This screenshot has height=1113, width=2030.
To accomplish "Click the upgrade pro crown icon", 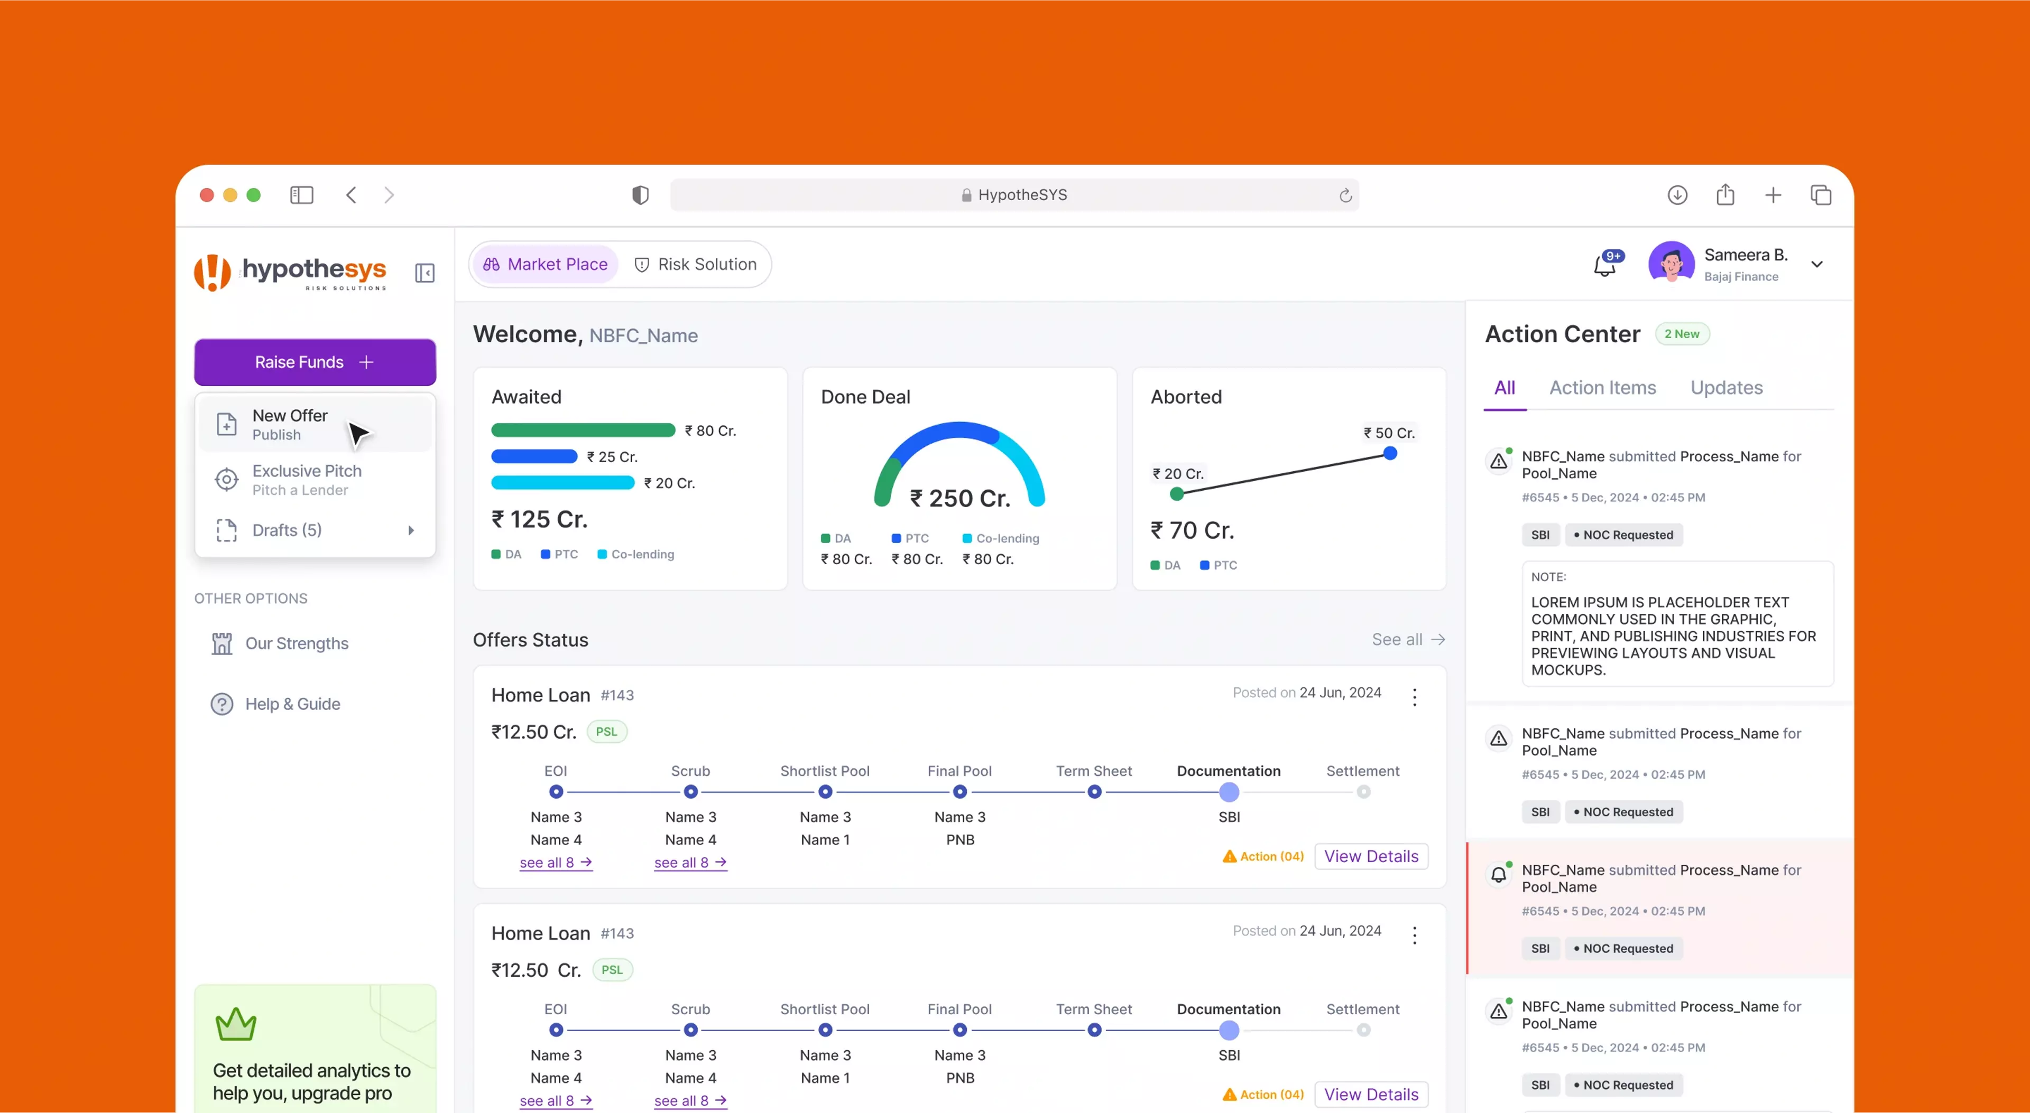I will click(x=236, y=1024).
